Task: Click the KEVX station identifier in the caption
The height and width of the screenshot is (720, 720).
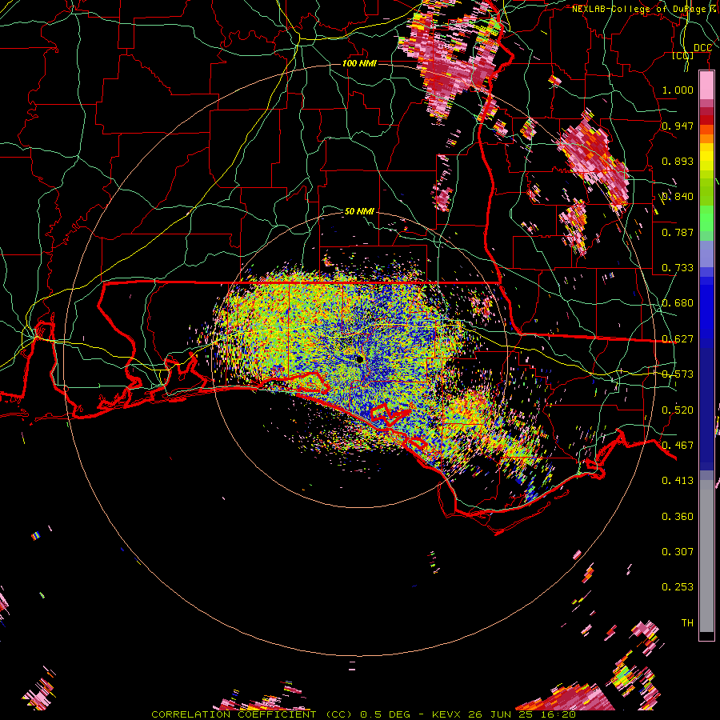Action: pyautogui.click(x=446, y=714)
